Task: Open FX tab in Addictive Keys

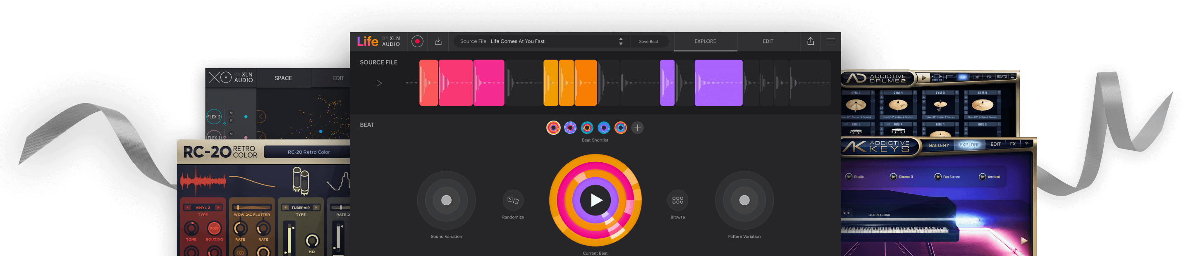Action: (1012, 144)
